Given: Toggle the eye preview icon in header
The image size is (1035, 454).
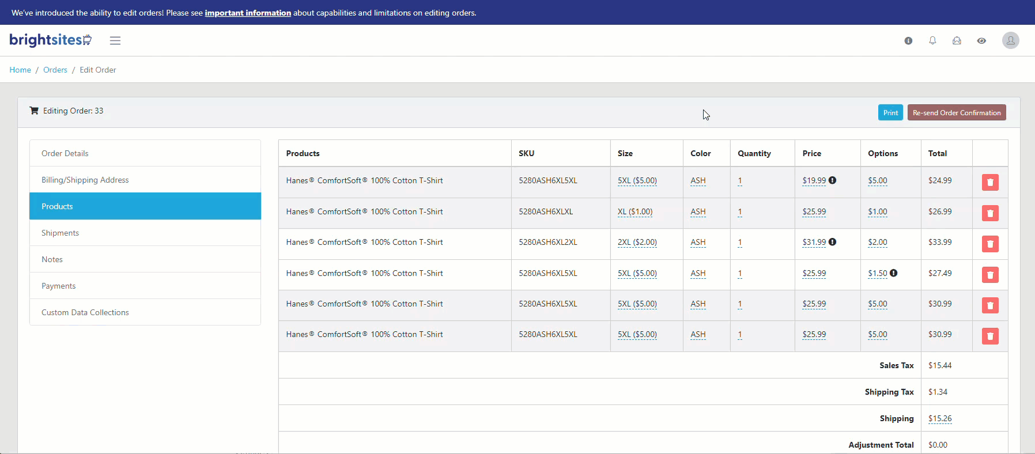Looking at the screenshot, I should 981,41.
